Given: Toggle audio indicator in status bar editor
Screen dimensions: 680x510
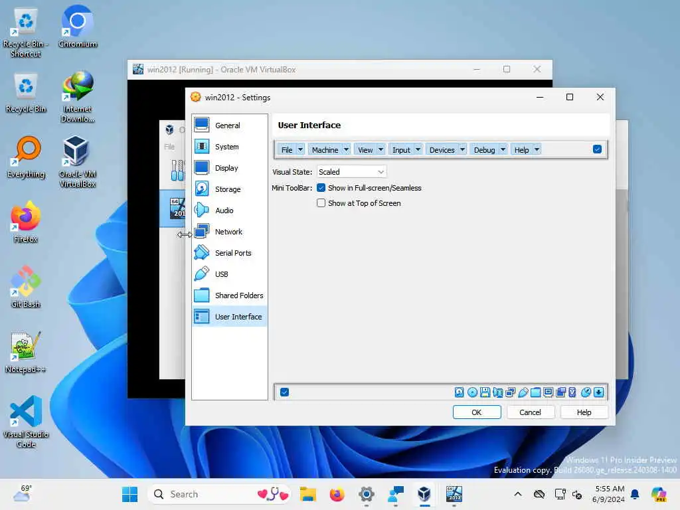Looking at the screenshot, I should click(498, 392).
